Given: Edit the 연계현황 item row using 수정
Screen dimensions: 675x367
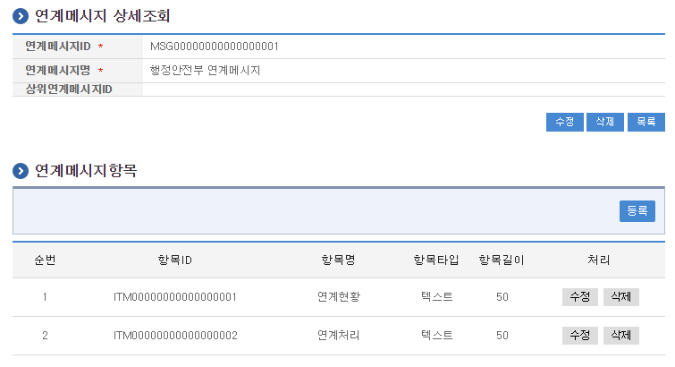Looking at the screenshot, I should point(579,297).
